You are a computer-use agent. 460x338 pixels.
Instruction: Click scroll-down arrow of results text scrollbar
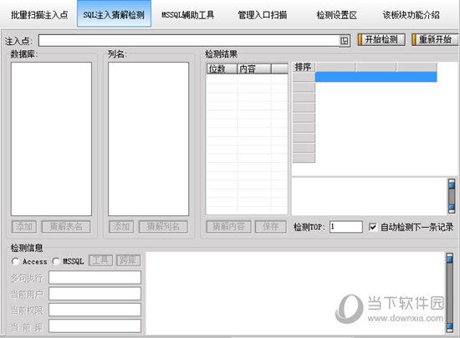[x=452, y=208]
